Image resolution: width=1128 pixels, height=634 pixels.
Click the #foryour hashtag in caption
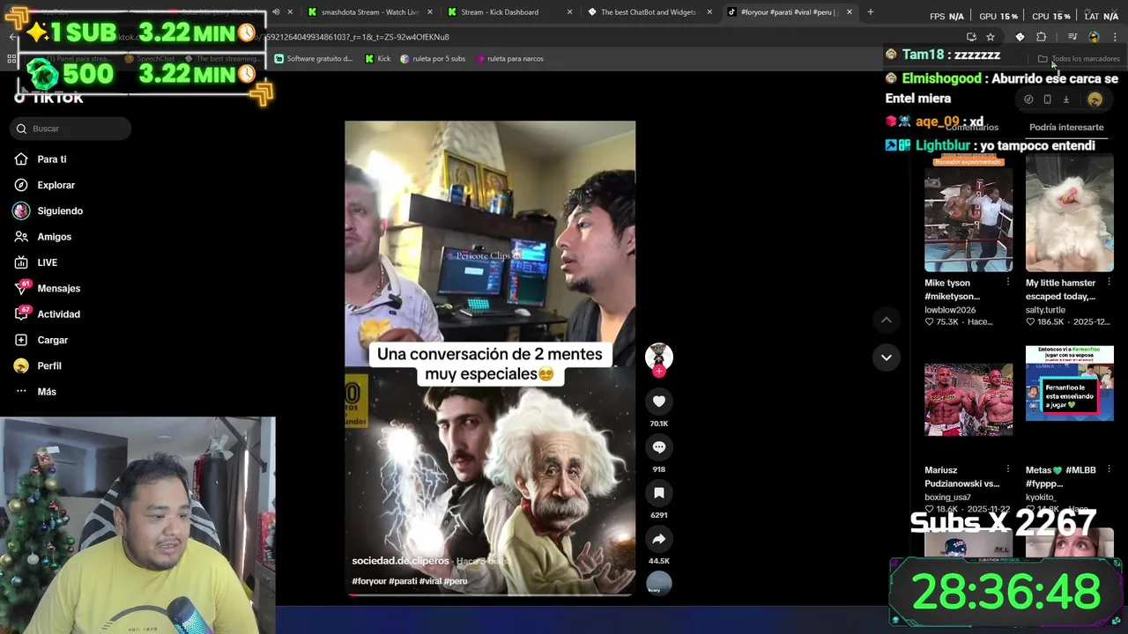[368, 581]
